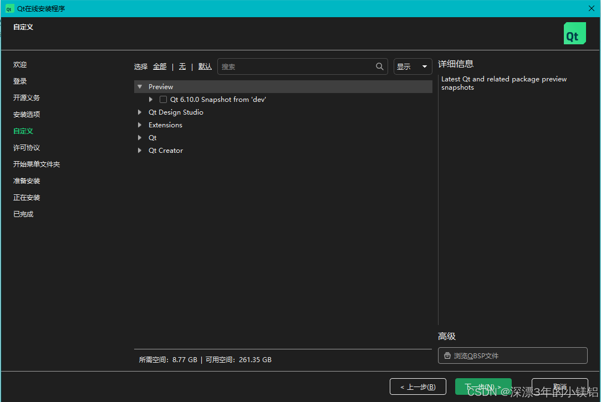The image size is (601, 402).
Task: Select 开源义务 step in sidebar
Action: [x=27, y=97]
